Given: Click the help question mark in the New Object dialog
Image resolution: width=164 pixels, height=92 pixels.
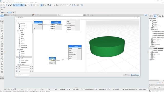Looking at the screenshot, I should [x=134, y=18].
